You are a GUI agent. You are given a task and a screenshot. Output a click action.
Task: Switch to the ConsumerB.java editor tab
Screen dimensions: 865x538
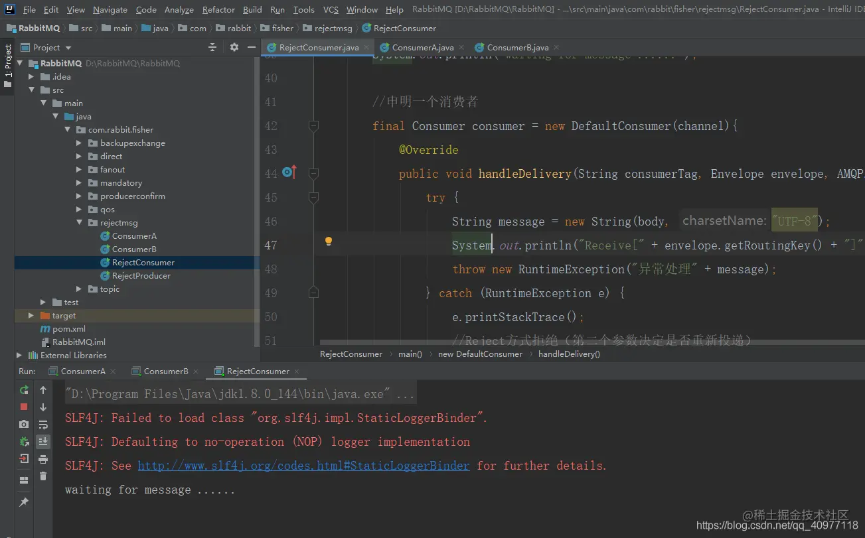[x=517, y=47]
